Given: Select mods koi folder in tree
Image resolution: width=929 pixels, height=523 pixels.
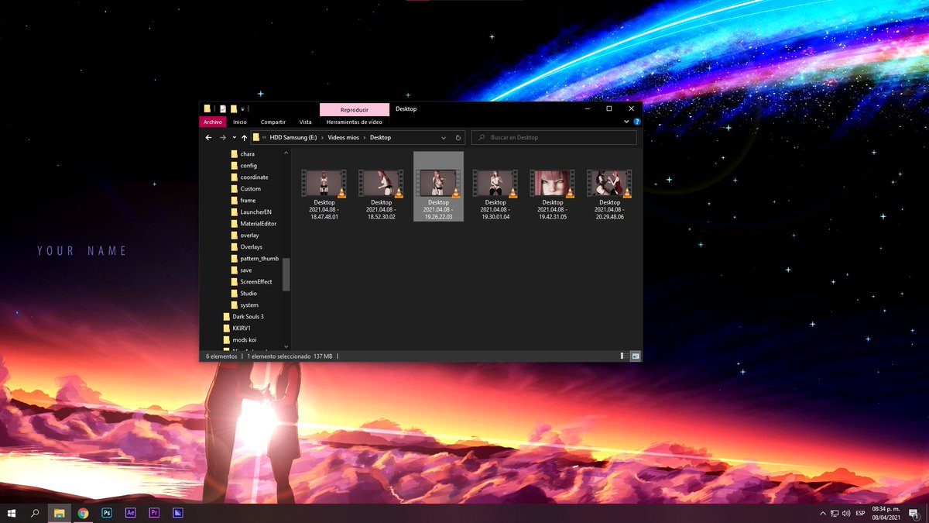Looking at the screenshot, I should click(242, 339).
